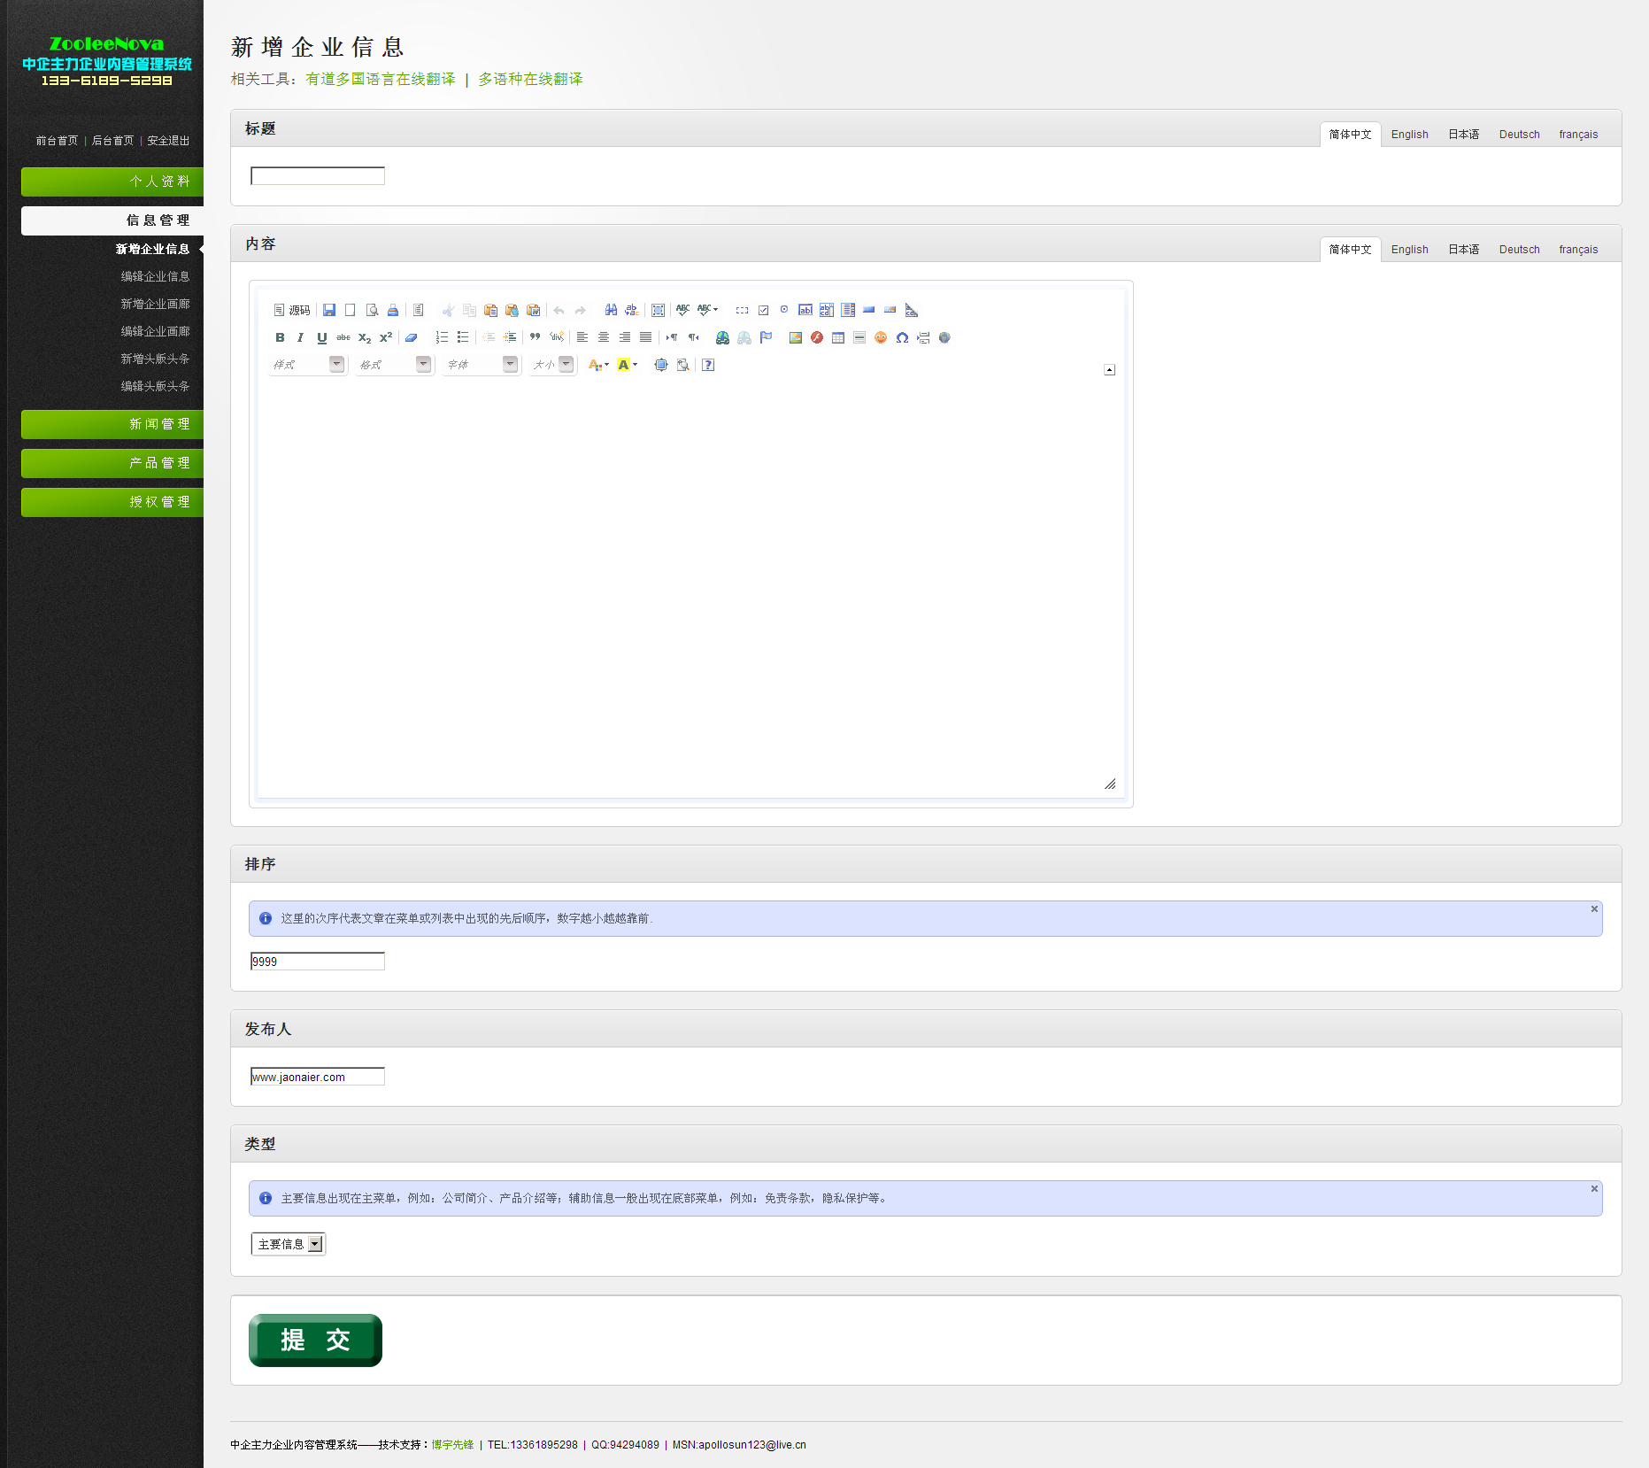This screenshot has width=1649, height=1468.
Task: Click the Select All icon
Action: (658, 310)
